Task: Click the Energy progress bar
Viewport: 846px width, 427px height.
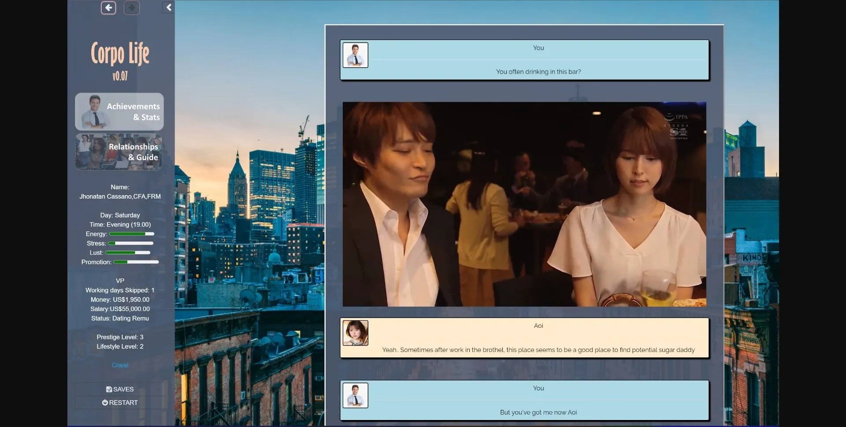Action: coord(132,234)
